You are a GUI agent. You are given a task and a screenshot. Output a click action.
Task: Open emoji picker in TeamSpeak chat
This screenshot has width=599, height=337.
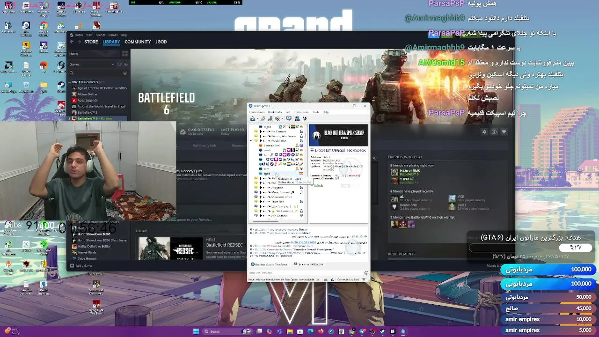(366, 273)
